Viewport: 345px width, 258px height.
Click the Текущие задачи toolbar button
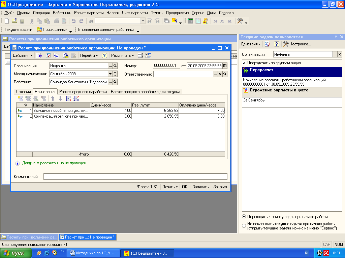tap(18, 30)
